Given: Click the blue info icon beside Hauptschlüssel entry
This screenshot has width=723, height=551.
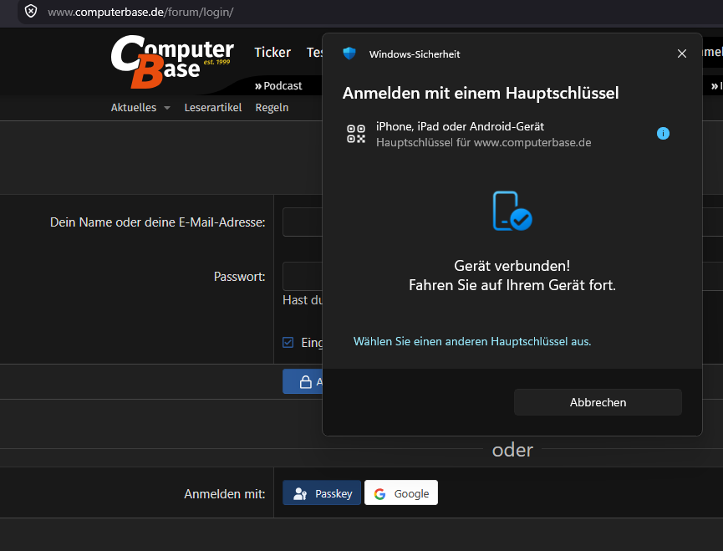Looking at the screenshot, I should pos(663,134).
